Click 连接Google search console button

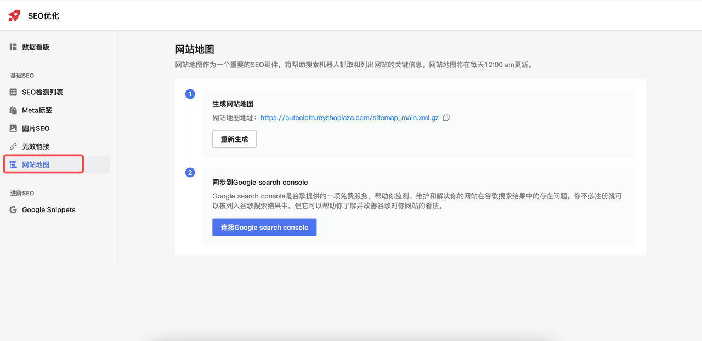[x=264, y=228]
